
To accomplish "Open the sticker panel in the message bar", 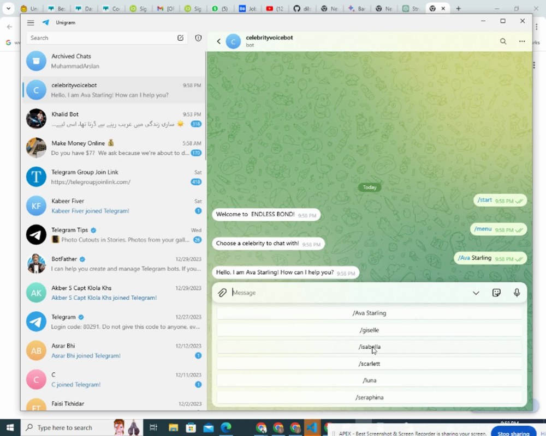I will coord(496,293).
